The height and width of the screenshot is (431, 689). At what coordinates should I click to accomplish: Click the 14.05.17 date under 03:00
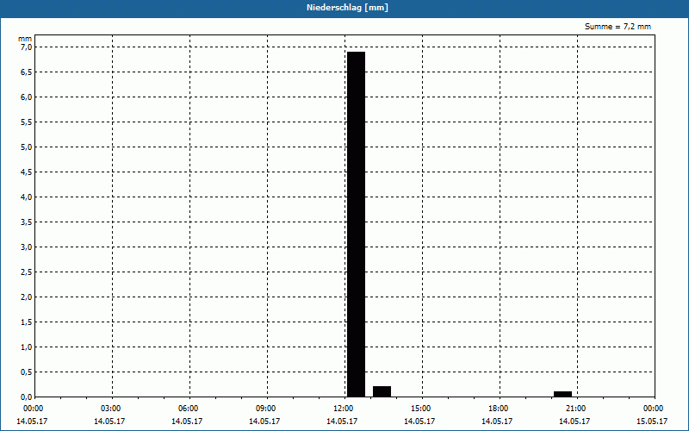[109, 422]
